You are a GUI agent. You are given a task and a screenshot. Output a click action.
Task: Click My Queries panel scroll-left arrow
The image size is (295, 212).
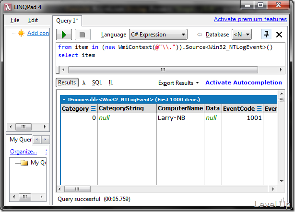[14, 197]
